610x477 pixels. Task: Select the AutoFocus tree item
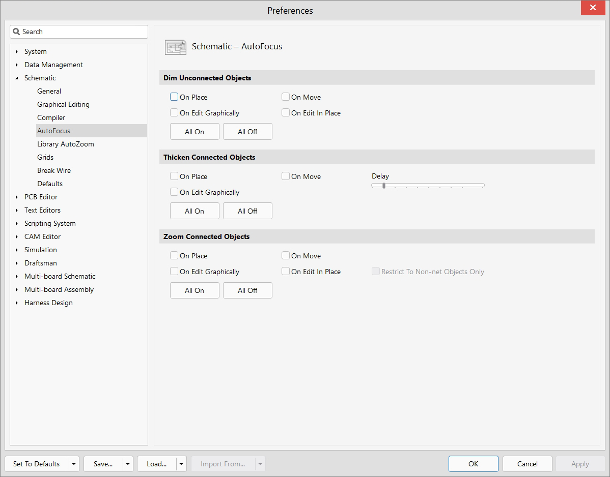pos(92,131)
